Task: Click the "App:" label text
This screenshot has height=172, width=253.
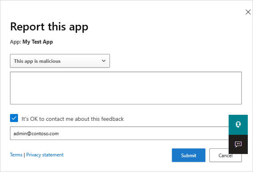Action: click(x=16, y=42)
